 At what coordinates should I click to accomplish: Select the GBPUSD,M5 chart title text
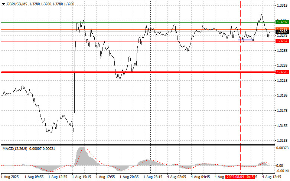tap(17, 4)
